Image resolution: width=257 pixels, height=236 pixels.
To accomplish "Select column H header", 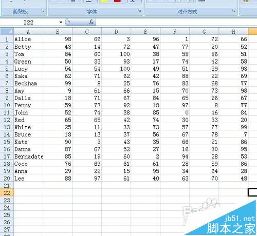I will 233,32.
